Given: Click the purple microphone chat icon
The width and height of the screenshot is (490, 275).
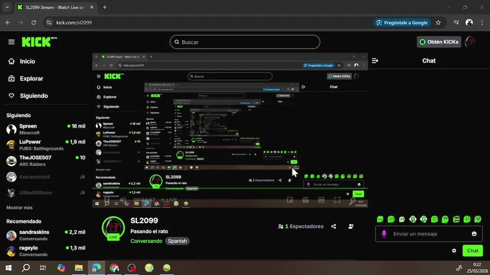Looking at the screenshot, I should [x=384, y=234].
